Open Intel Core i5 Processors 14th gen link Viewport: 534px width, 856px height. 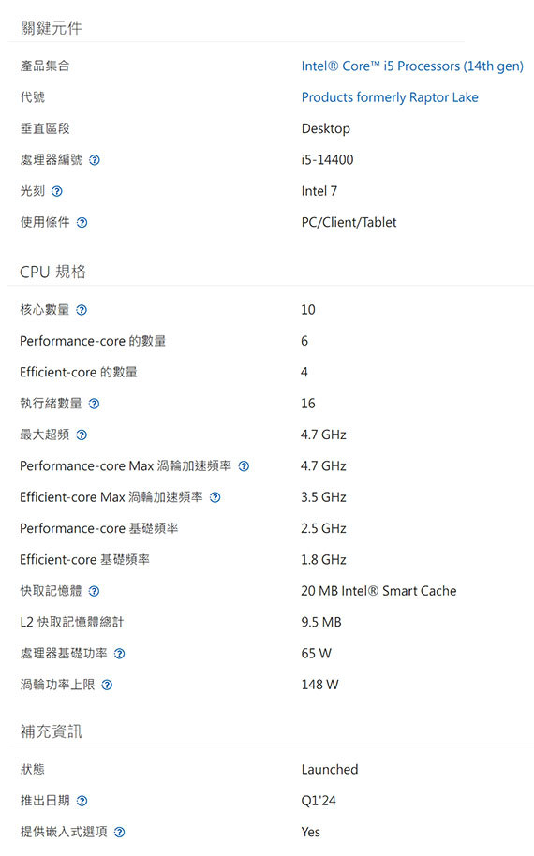[x=412, y=66]
